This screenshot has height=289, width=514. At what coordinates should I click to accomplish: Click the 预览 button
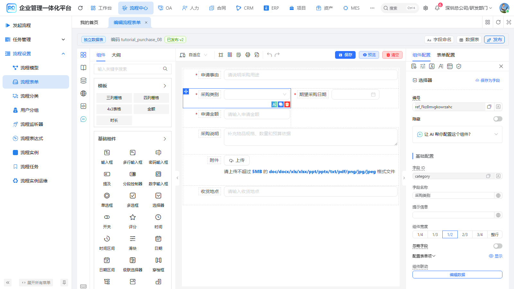[x=369, y=55]
